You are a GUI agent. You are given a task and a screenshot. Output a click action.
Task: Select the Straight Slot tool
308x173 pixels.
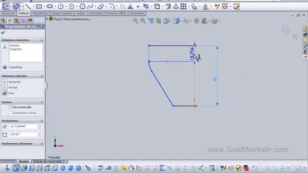tap(50, 7)
